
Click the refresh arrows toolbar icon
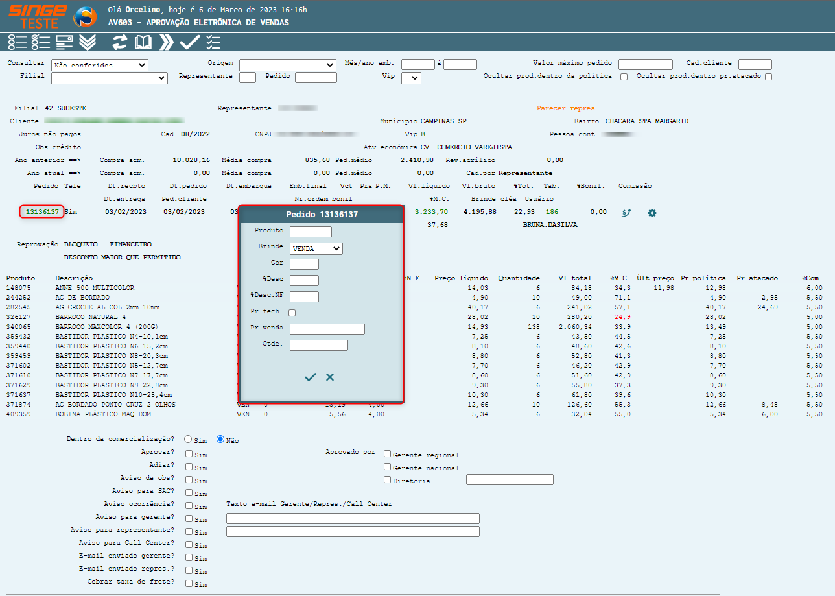point(119,43)
